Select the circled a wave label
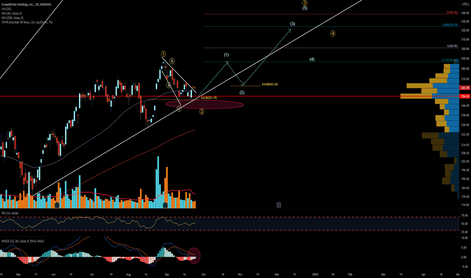The width and height of the screenshot is (471, 278). pos(169,85)
